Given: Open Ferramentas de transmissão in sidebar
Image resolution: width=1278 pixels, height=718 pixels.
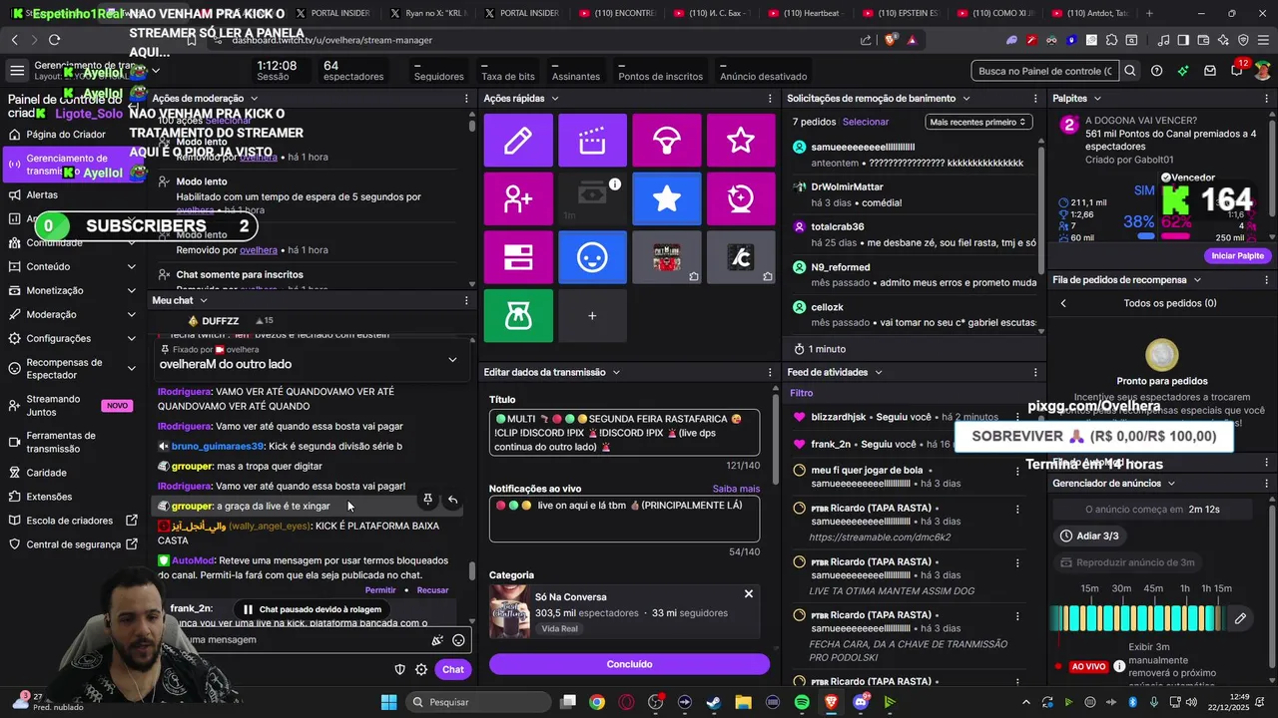Looking at the screenshot, I should coord(72,442).
